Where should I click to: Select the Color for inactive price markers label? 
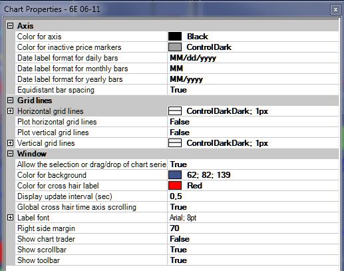point(69,47)
